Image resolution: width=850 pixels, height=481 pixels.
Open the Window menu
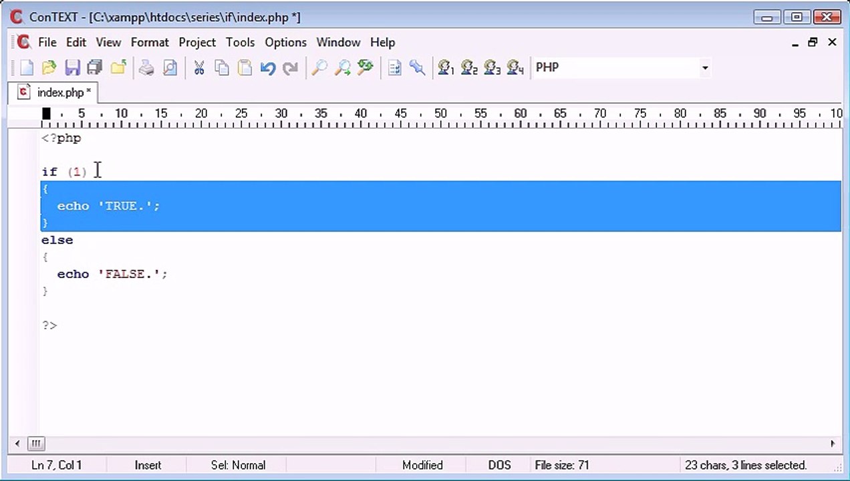[338, 42]
